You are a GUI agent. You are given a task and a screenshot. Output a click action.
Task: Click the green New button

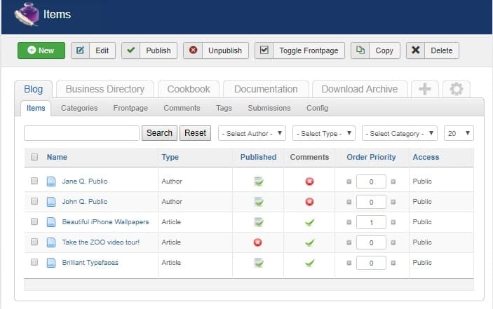point(41,50)
